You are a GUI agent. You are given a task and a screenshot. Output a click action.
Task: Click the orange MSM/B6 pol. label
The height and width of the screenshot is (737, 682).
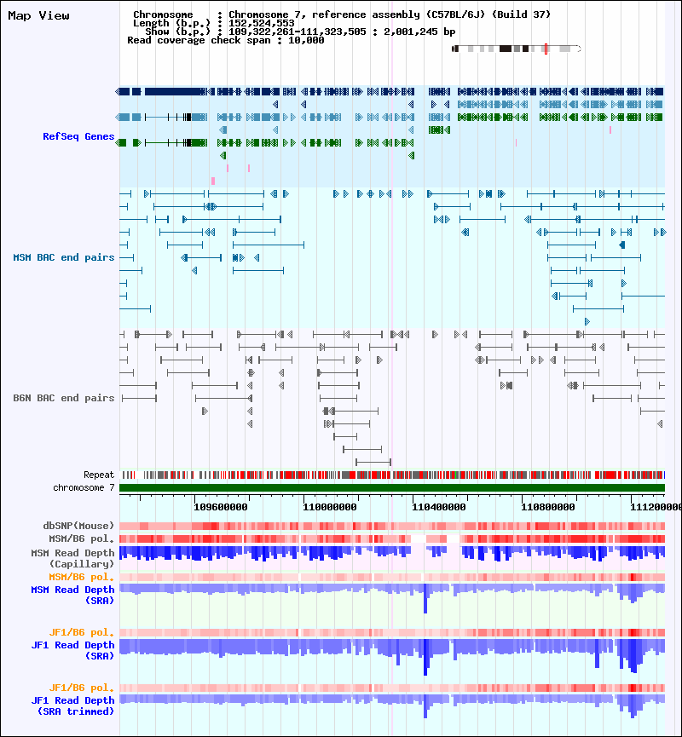coord(82,577)
